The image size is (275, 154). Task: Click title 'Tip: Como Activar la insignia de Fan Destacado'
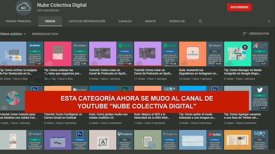[x=19, y=72]
